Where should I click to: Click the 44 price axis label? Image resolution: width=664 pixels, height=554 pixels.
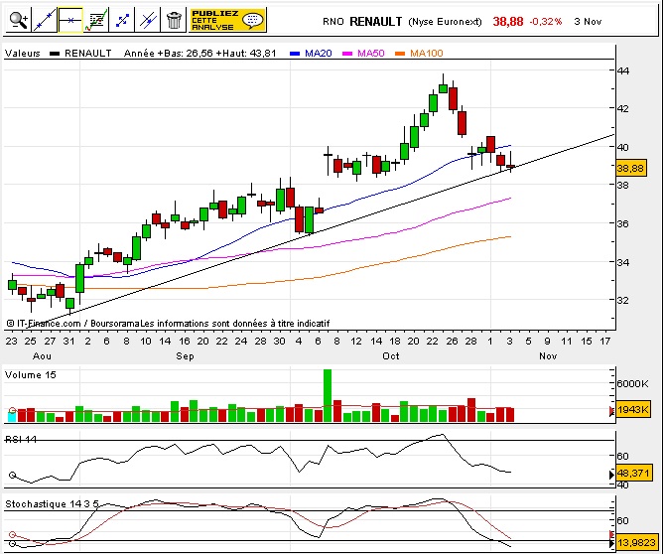(623, 70)
